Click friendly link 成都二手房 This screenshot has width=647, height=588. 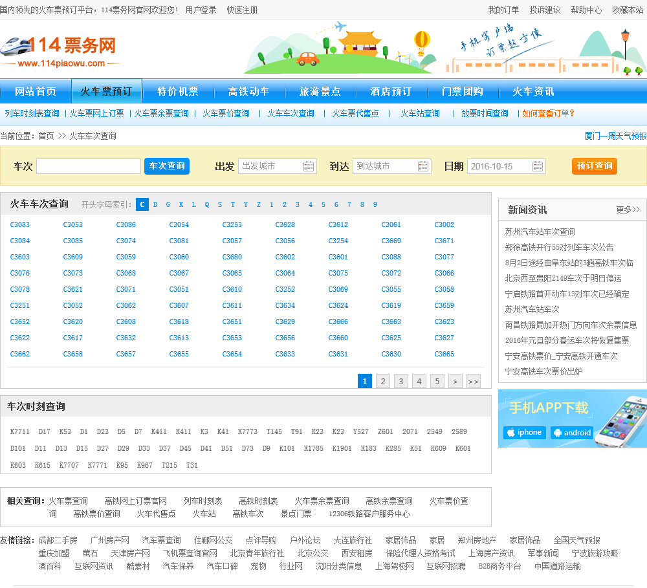(58, 540)
